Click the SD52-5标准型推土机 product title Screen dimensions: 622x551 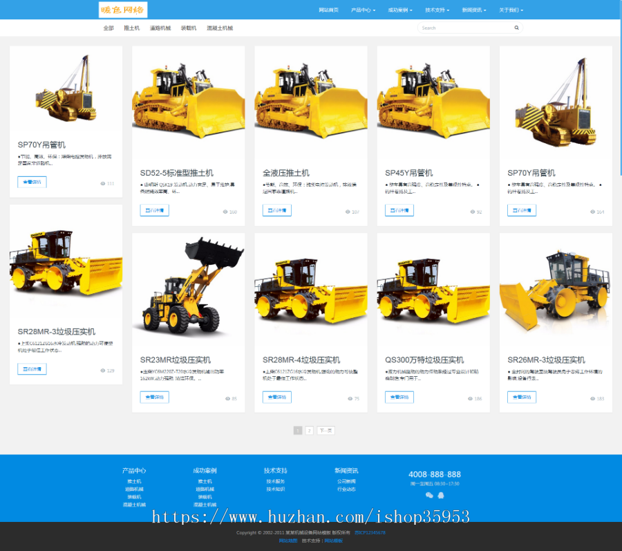(x=177, y=173)
